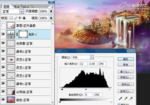
Task: Switch to the 通道 channels tab
Action: (x=16, y=7)
